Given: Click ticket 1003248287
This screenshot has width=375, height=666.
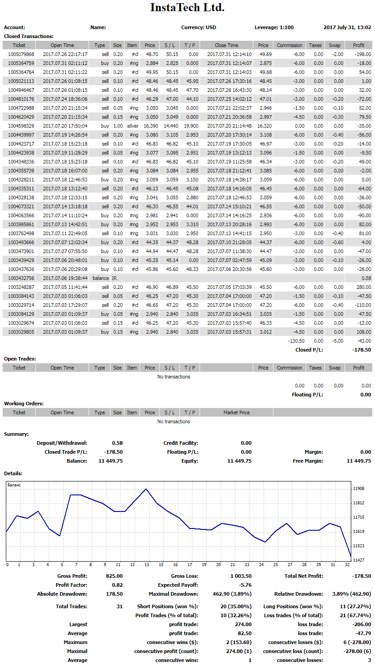Looking at the screenshot, I should [21, 287].
